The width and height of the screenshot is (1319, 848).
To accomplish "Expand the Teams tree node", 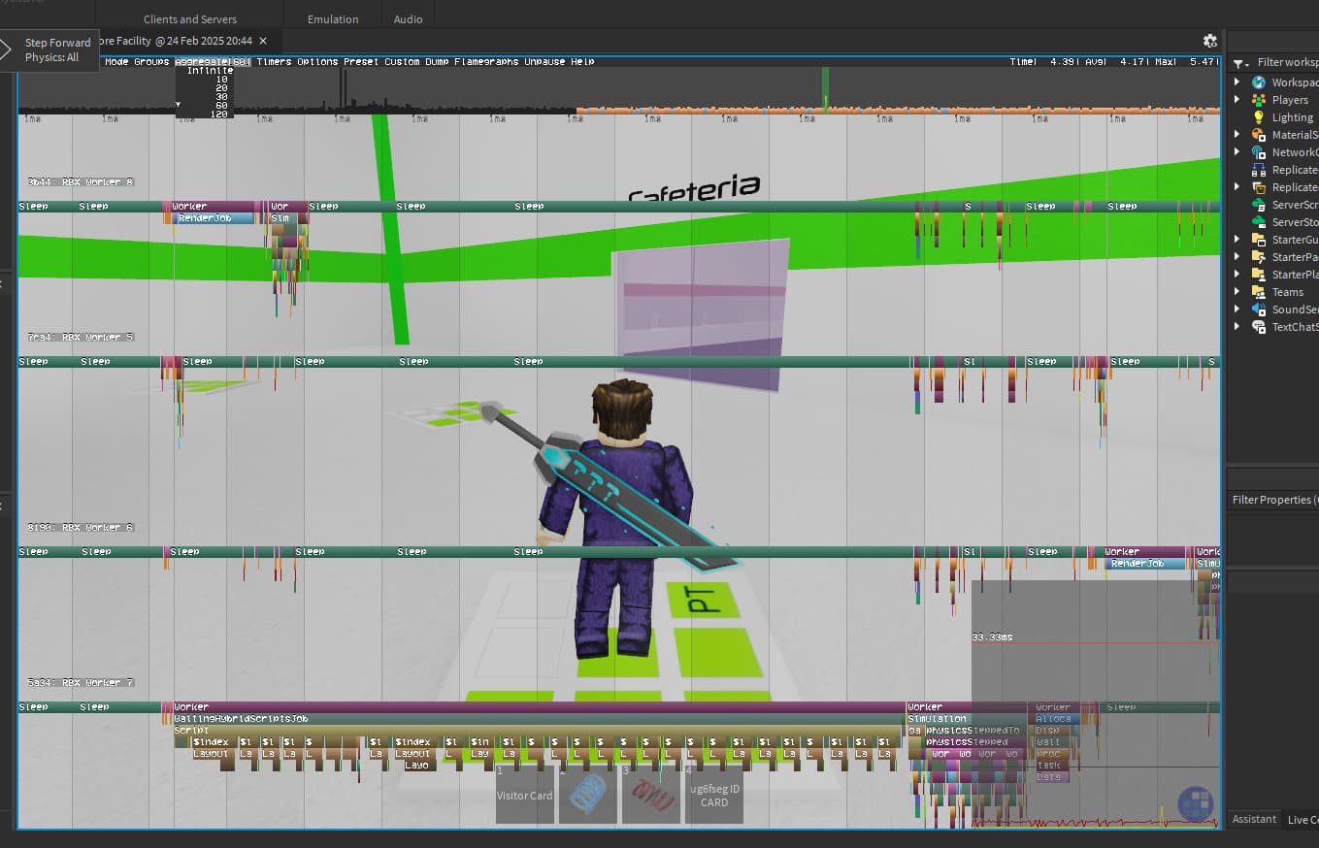I will [1237, 292].
